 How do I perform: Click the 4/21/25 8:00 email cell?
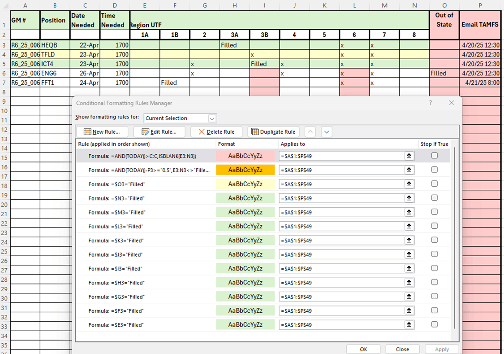[480, 83]
